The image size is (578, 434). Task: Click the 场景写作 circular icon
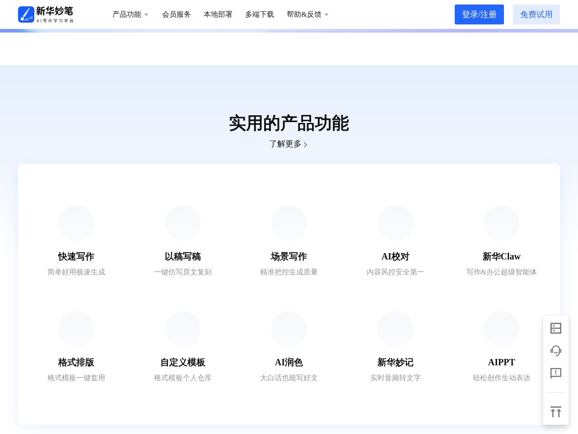[x=289, y=223]
